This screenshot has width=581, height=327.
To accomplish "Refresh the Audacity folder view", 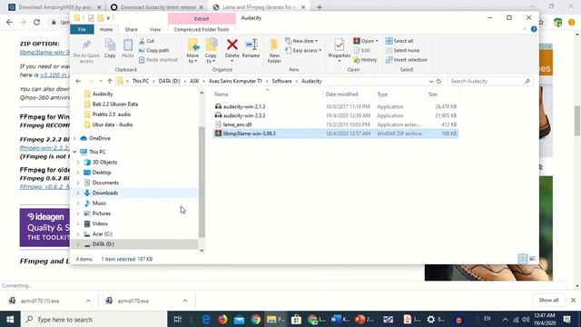I will click(x=438, y=81).
